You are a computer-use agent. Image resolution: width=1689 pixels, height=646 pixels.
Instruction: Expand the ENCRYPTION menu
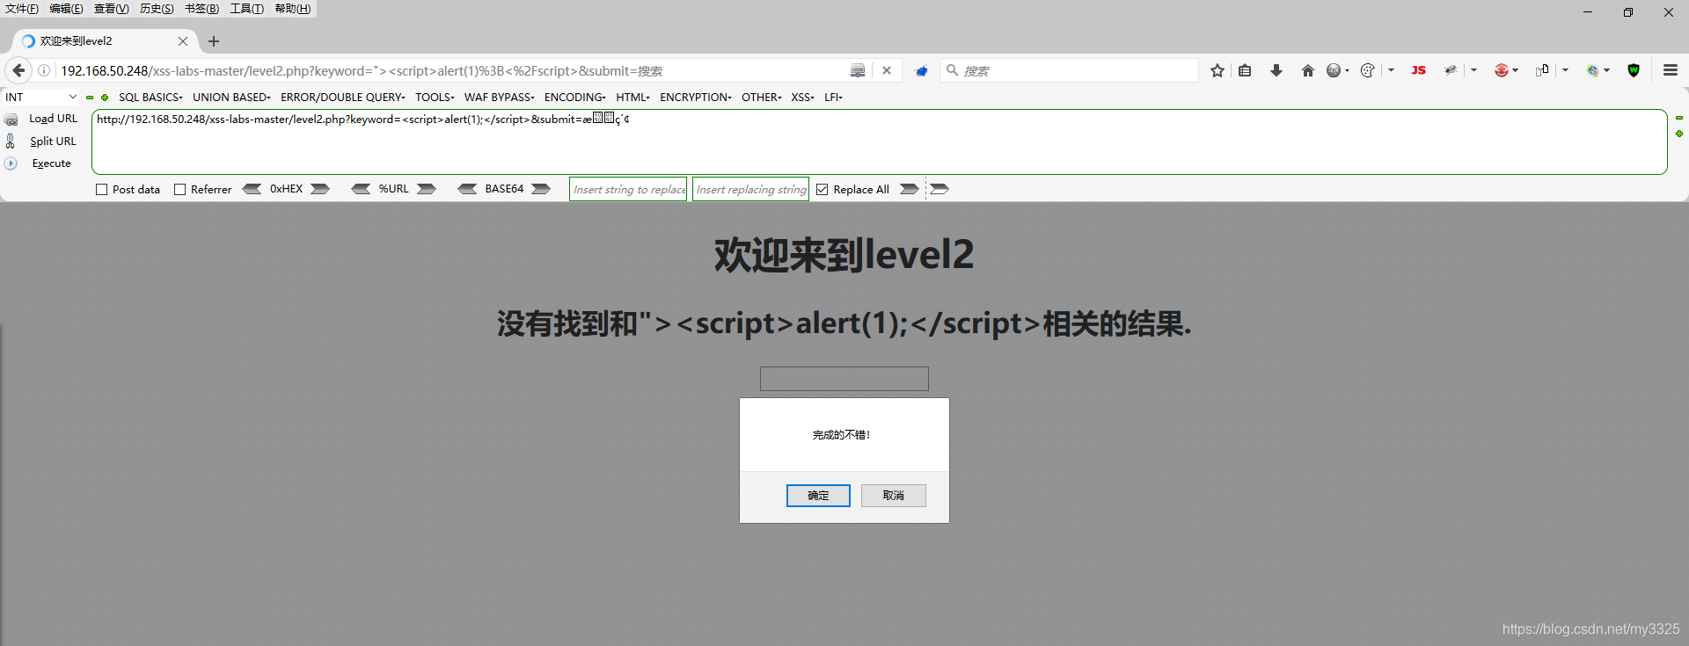[696, 98]
